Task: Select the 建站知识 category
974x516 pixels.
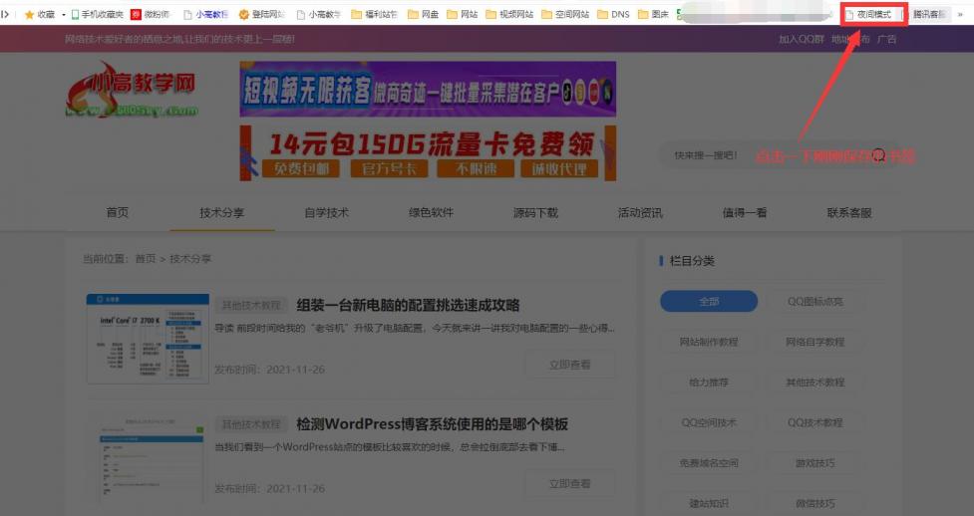Action: (709, 504)
